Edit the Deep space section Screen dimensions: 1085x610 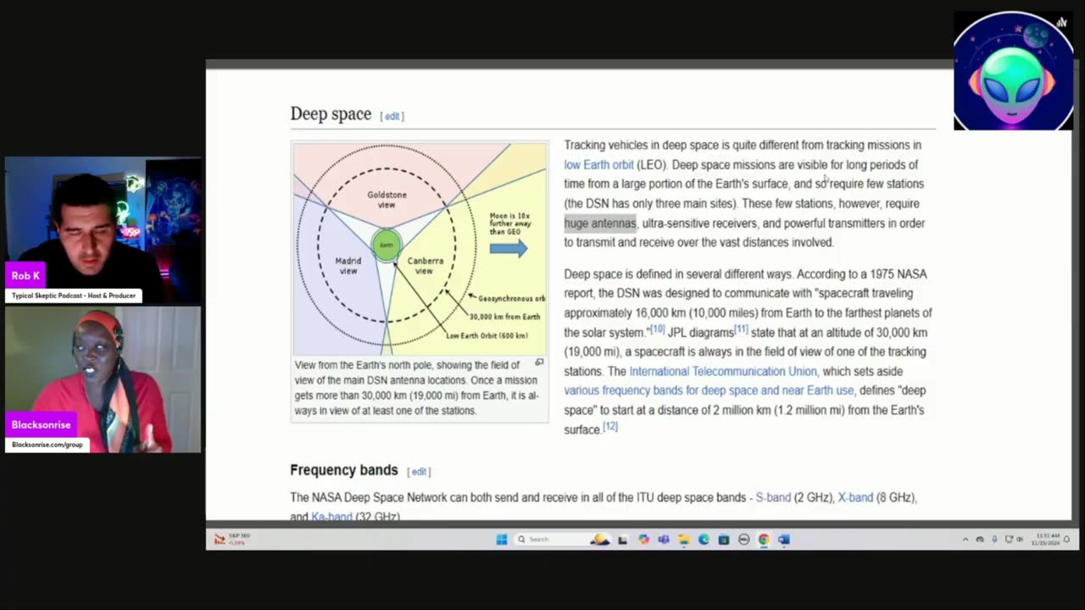[x=392, y=116]
